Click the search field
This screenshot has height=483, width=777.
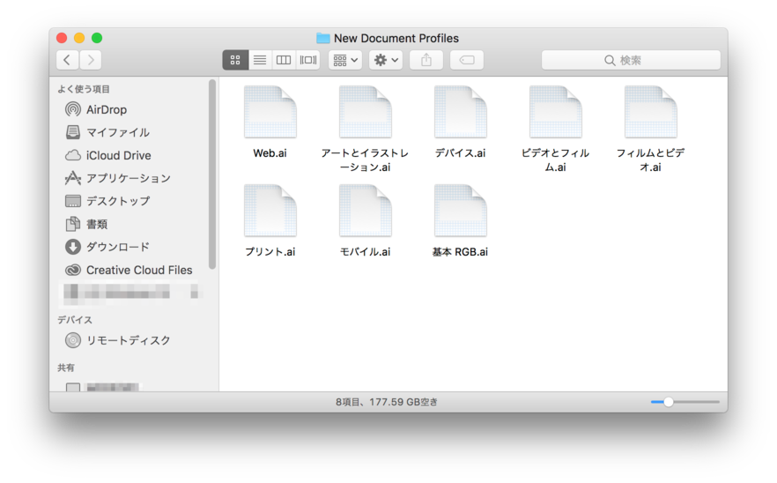[x=631, y=60]
